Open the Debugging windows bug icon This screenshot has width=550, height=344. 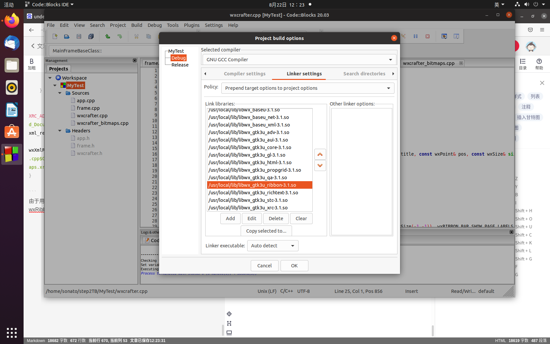[444, 36]
